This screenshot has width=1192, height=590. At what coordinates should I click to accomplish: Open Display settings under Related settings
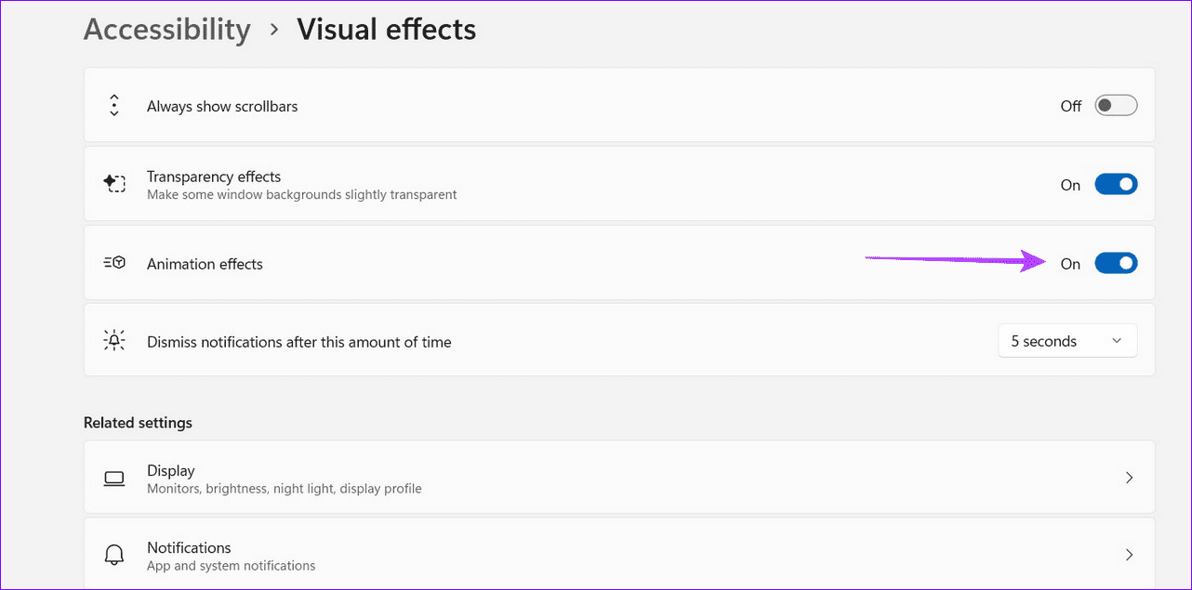(x=614, y=477)
